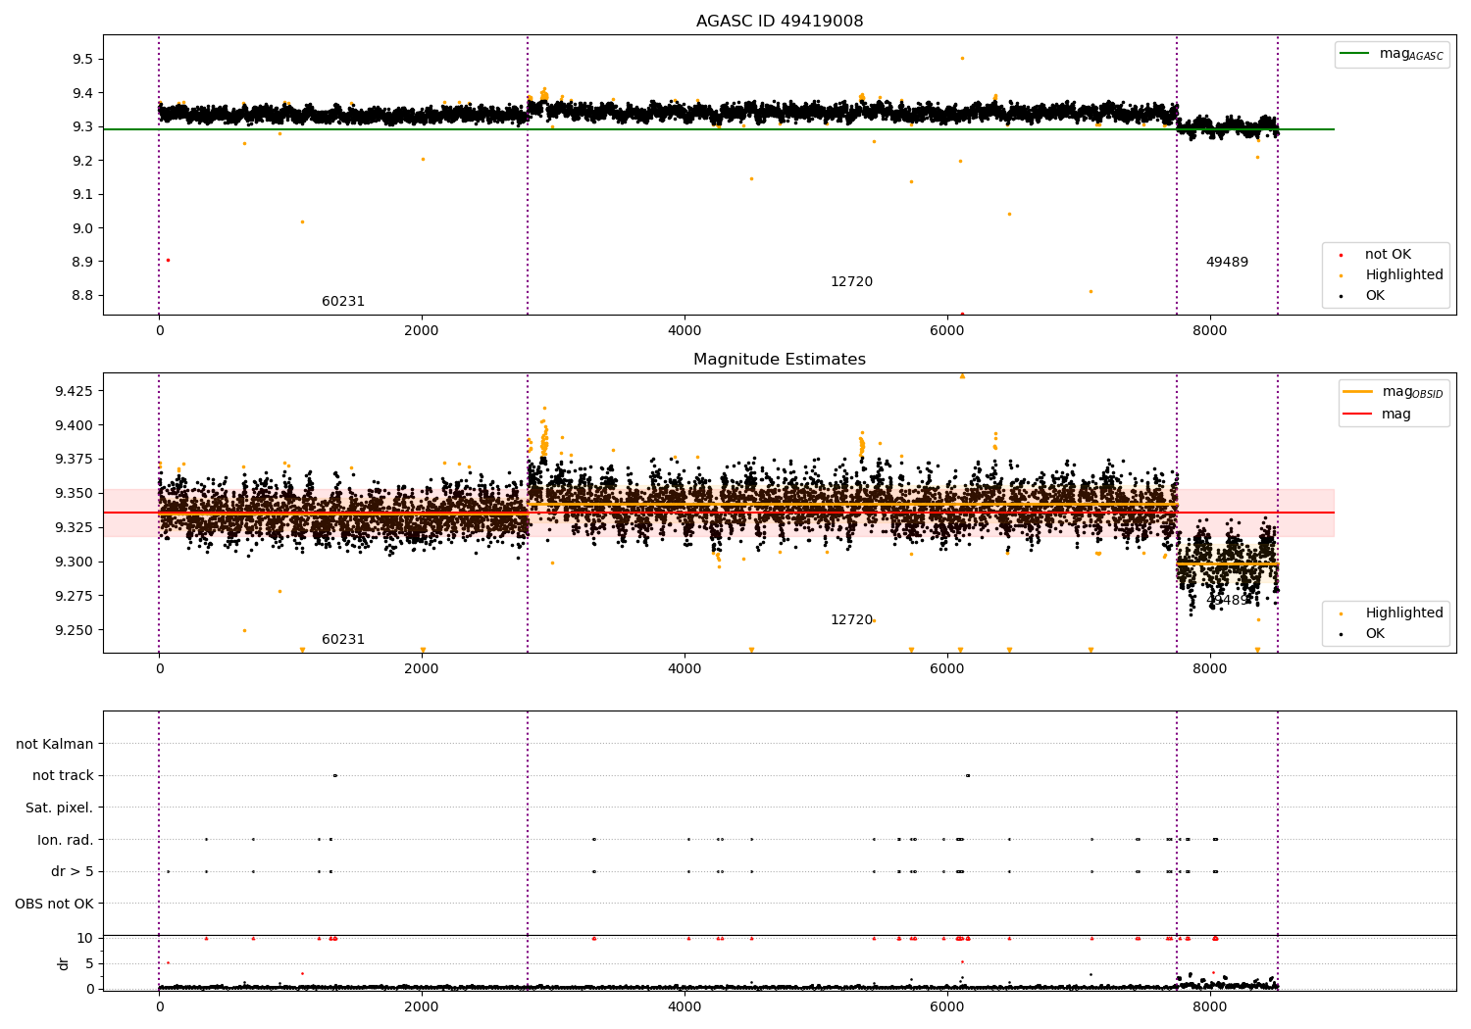Click the '9.400' y-axis tick label
1471x1029 pixels.
click(75, 425)
